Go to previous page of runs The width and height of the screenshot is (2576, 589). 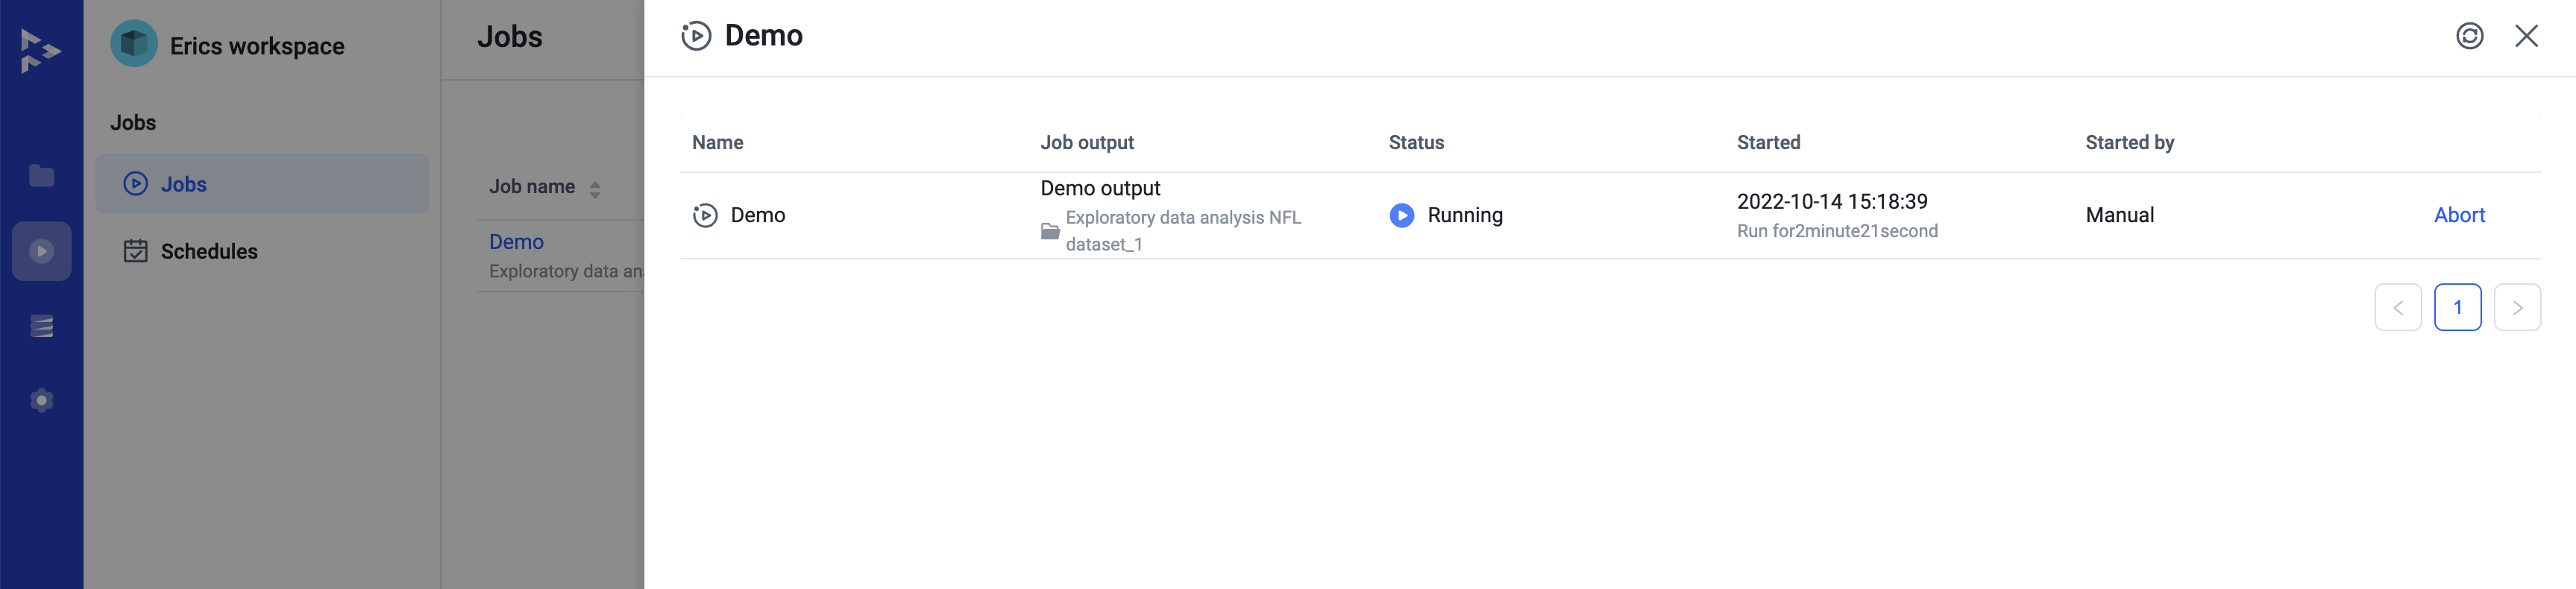coord(2397,307)
